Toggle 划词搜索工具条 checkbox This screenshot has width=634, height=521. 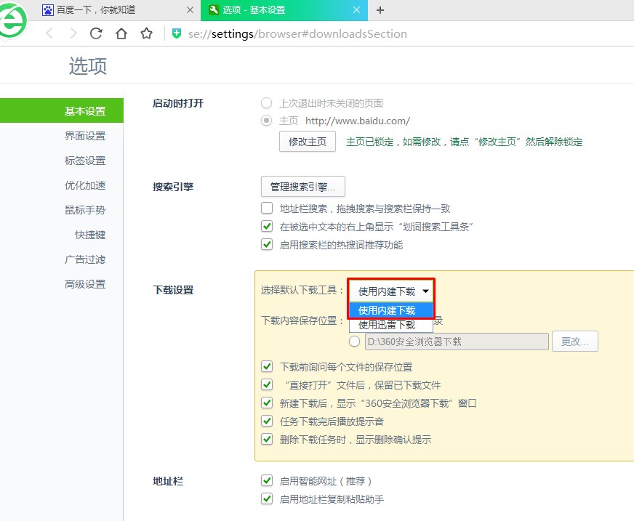[267, 226]
